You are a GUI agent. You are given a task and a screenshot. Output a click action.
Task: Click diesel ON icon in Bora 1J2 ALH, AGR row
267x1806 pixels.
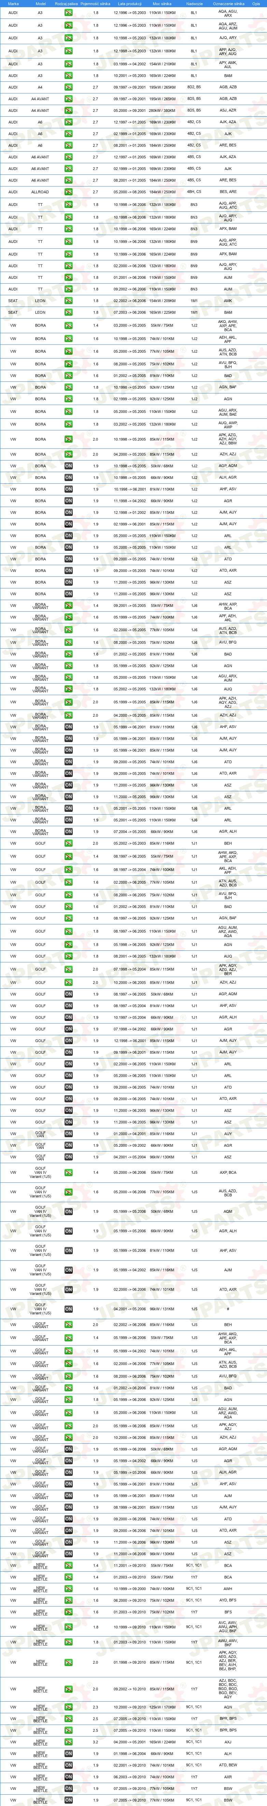coord(69,478)
